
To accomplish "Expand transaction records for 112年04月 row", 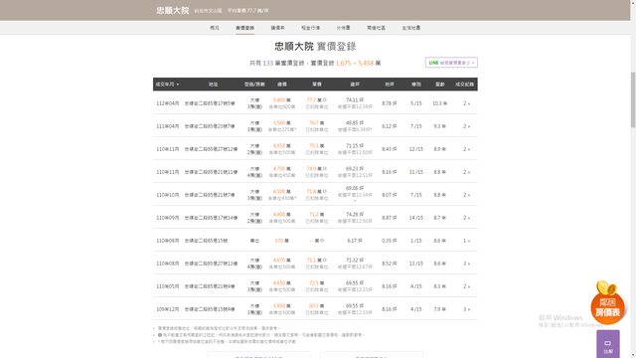I will tap(466, 103).
